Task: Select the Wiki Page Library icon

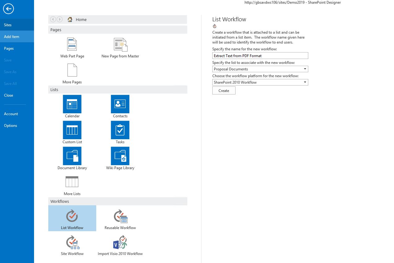Action: (120, 156)
